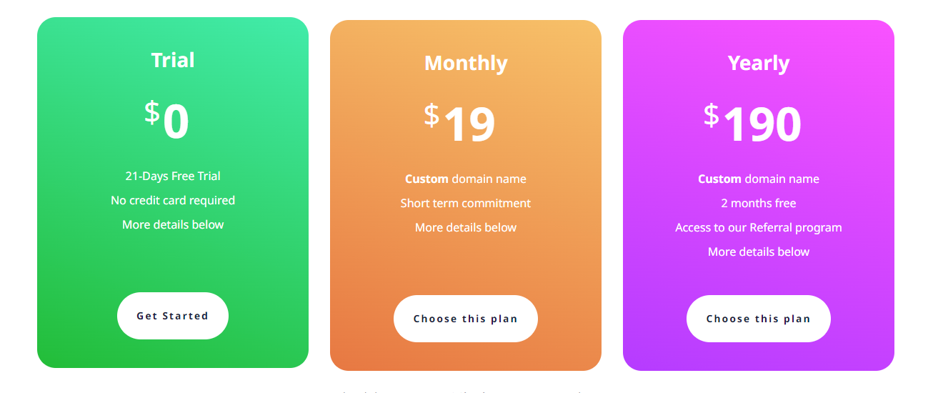Click Custom domain name in the Yearly card
This screenshot has width=943, height=393.
tap(759, 179)
